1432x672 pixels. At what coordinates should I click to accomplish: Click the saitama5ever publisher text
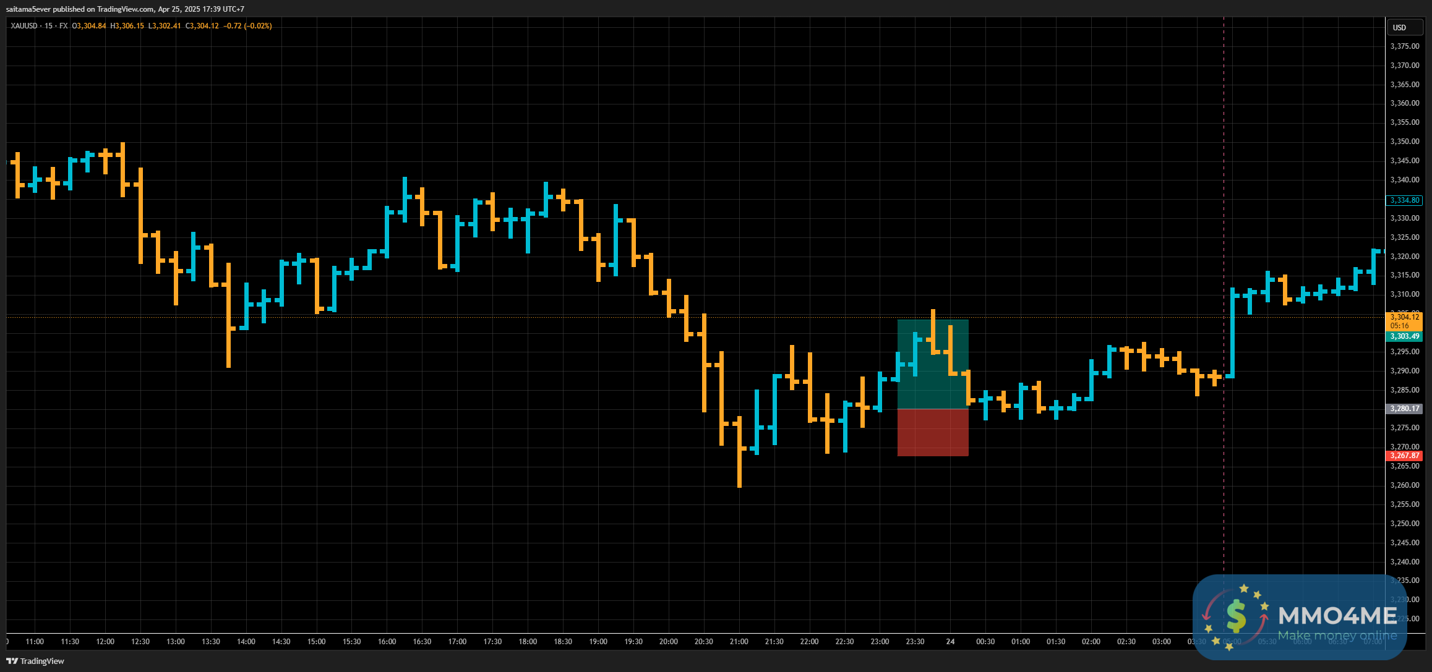click(x=28, y=9)
